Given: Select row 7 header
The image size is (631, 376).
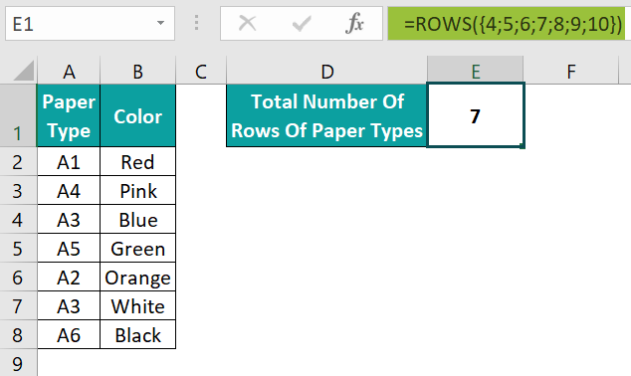Looking at the screenshot, I should tap(18, 305).
